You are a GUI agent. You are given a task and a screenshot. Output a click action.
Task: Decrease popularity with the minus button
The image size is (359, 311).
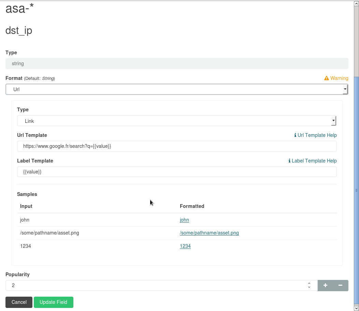pyautogui.click(x=341, y=285)
